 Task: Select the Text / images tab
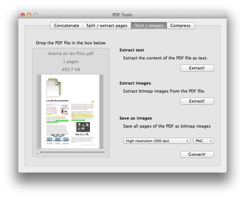tap(149, 26)
